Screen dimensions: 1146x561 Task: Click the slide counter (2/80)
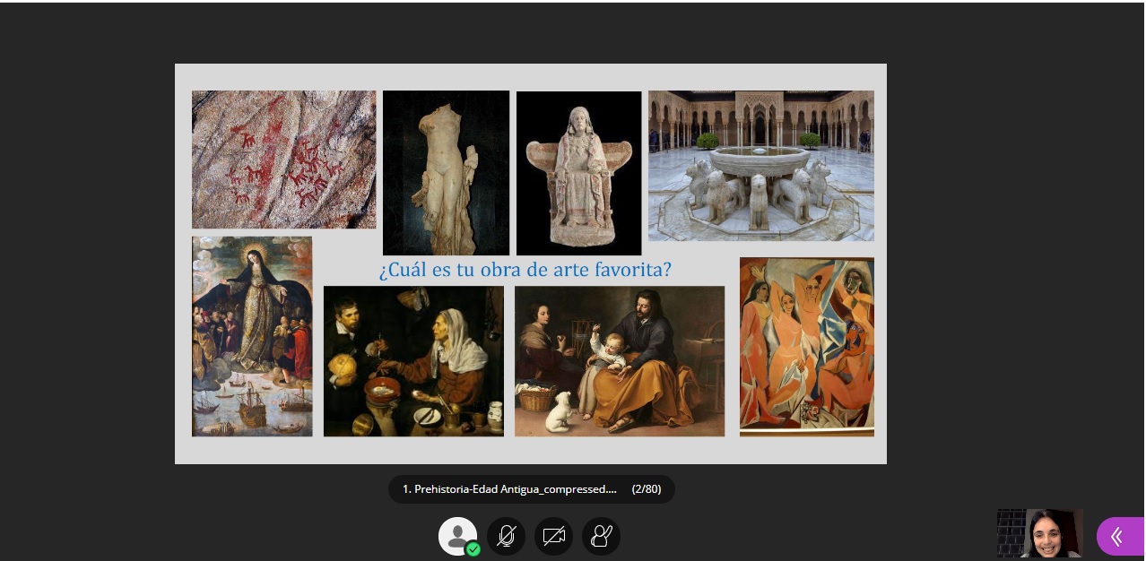pos(646,489)
